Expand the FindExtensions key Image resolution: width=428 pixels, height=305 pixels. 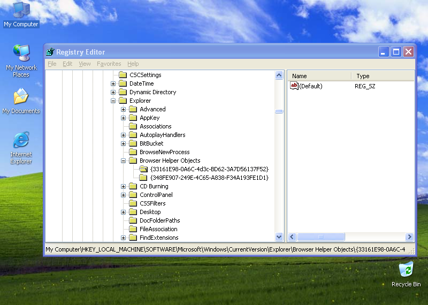pyautogui.click(x=124, y=238)
